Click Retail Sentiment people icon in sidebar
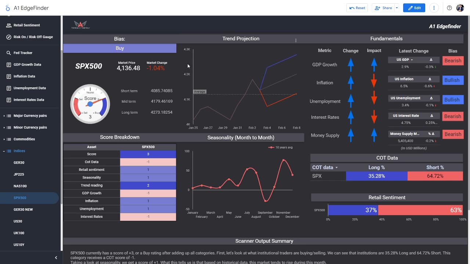This screenshot has width=470, height=264. [8, 25]
